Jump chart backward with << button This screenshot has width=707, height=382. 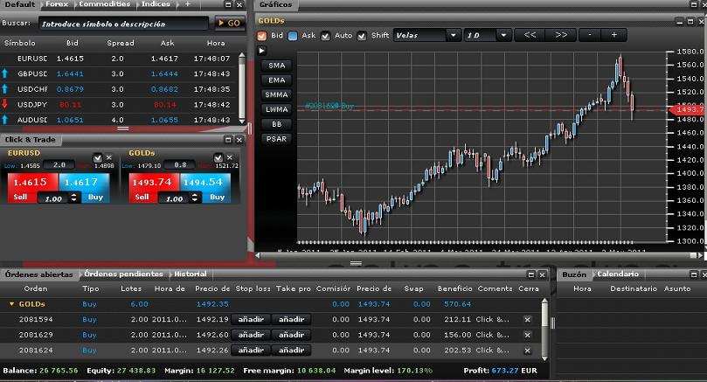530,35
